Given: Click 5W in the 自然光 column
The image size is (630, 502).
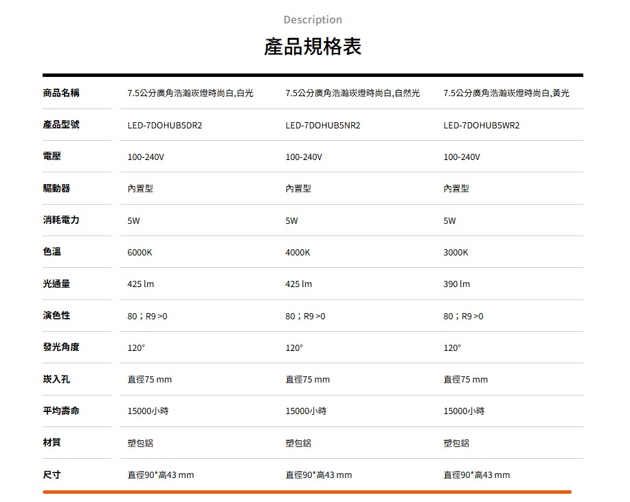Looking at the screenshot, I should click(x=292, y=221).
